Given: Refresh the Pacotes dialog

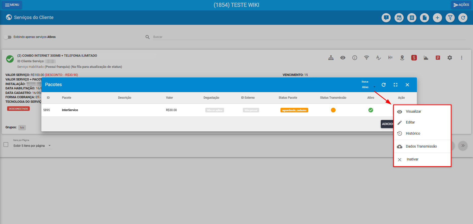Looking at the screenshot, I should 384,85.
